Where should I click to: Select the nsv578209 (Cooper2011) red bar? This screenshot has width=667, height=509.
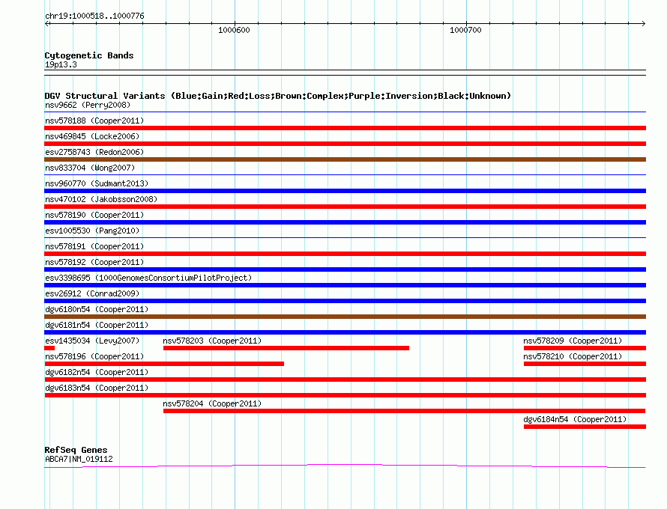click(x=585, y=348)
